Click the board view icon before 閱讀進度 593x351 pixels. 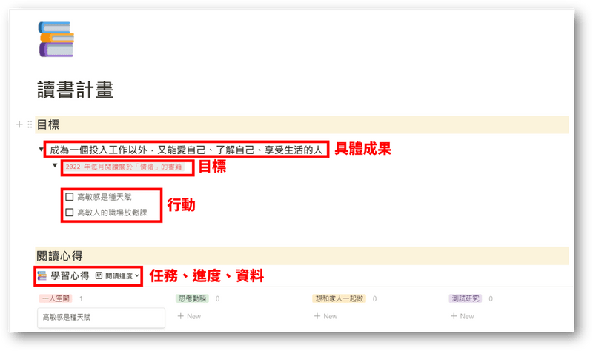coord(99,275)
